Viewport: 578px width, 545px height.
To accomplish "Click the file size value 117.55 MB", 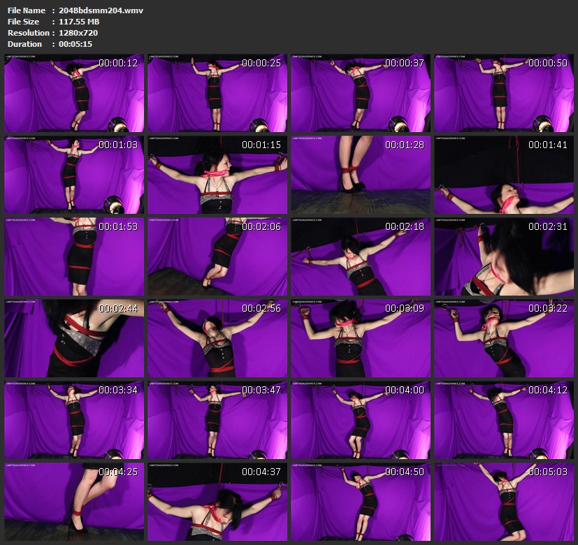I will point(79,22).
